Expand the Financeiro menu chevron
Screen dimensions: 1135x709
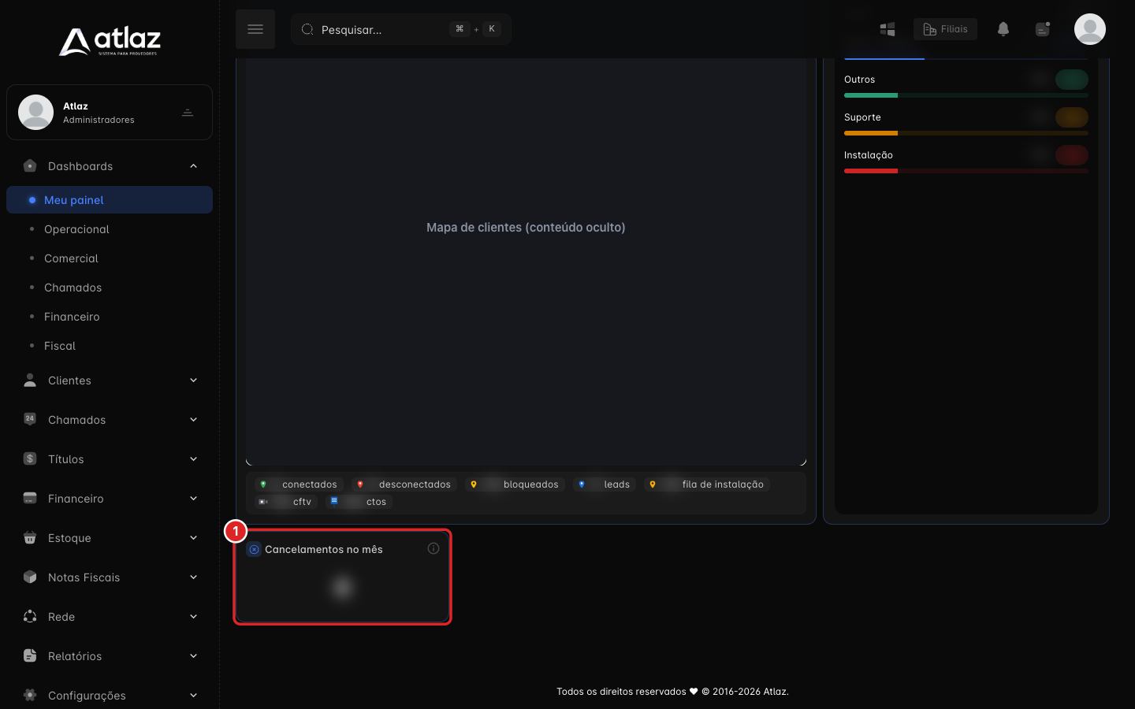[x=193, y=499]
